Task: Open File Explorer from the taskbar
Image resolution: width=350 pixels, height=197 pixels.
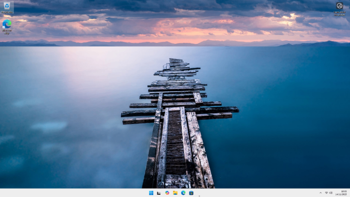Action: [x=175, y=193]
